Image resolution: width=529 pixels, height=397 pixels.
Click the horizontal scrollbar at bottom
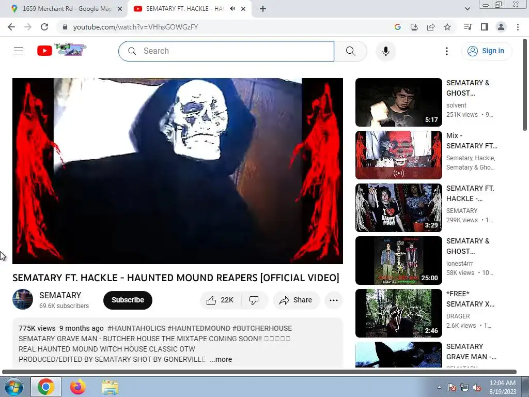pos(259,372)
